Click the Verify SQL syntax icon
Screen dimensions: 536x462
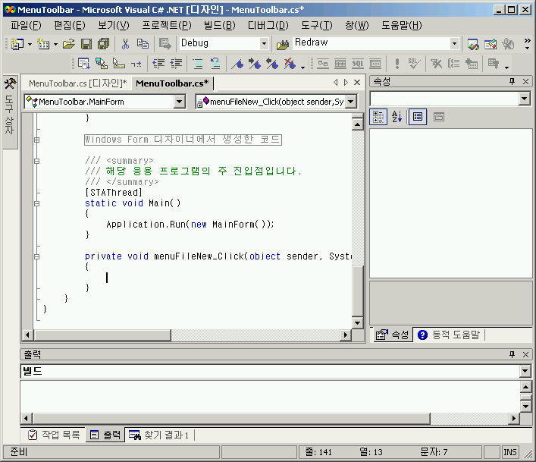click(x=414, y=64)
